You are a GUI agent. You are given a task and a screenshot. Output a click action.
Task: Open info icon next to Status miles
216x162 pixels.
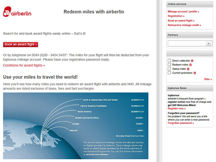click(x=188, y=69)
